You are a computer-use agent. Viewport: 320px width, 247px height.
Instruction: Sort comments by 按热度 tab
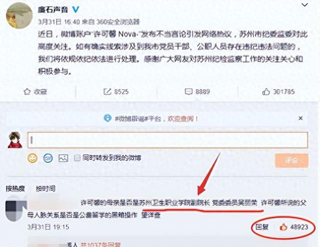pos(15,188)
